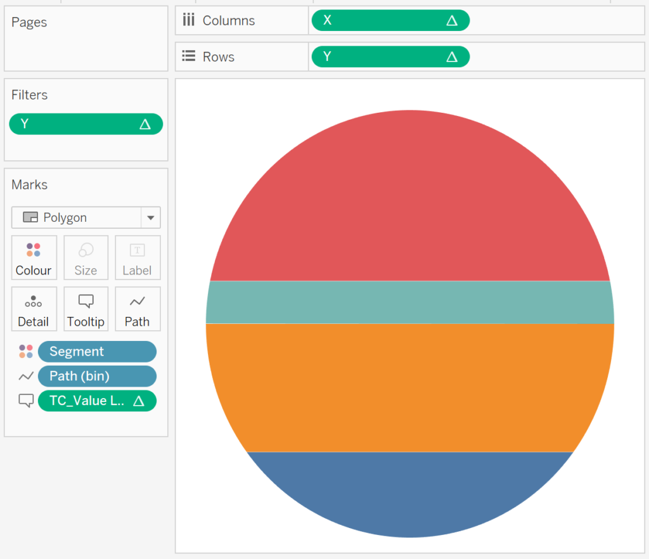Select the teal circle segment

tap(410, 302)
